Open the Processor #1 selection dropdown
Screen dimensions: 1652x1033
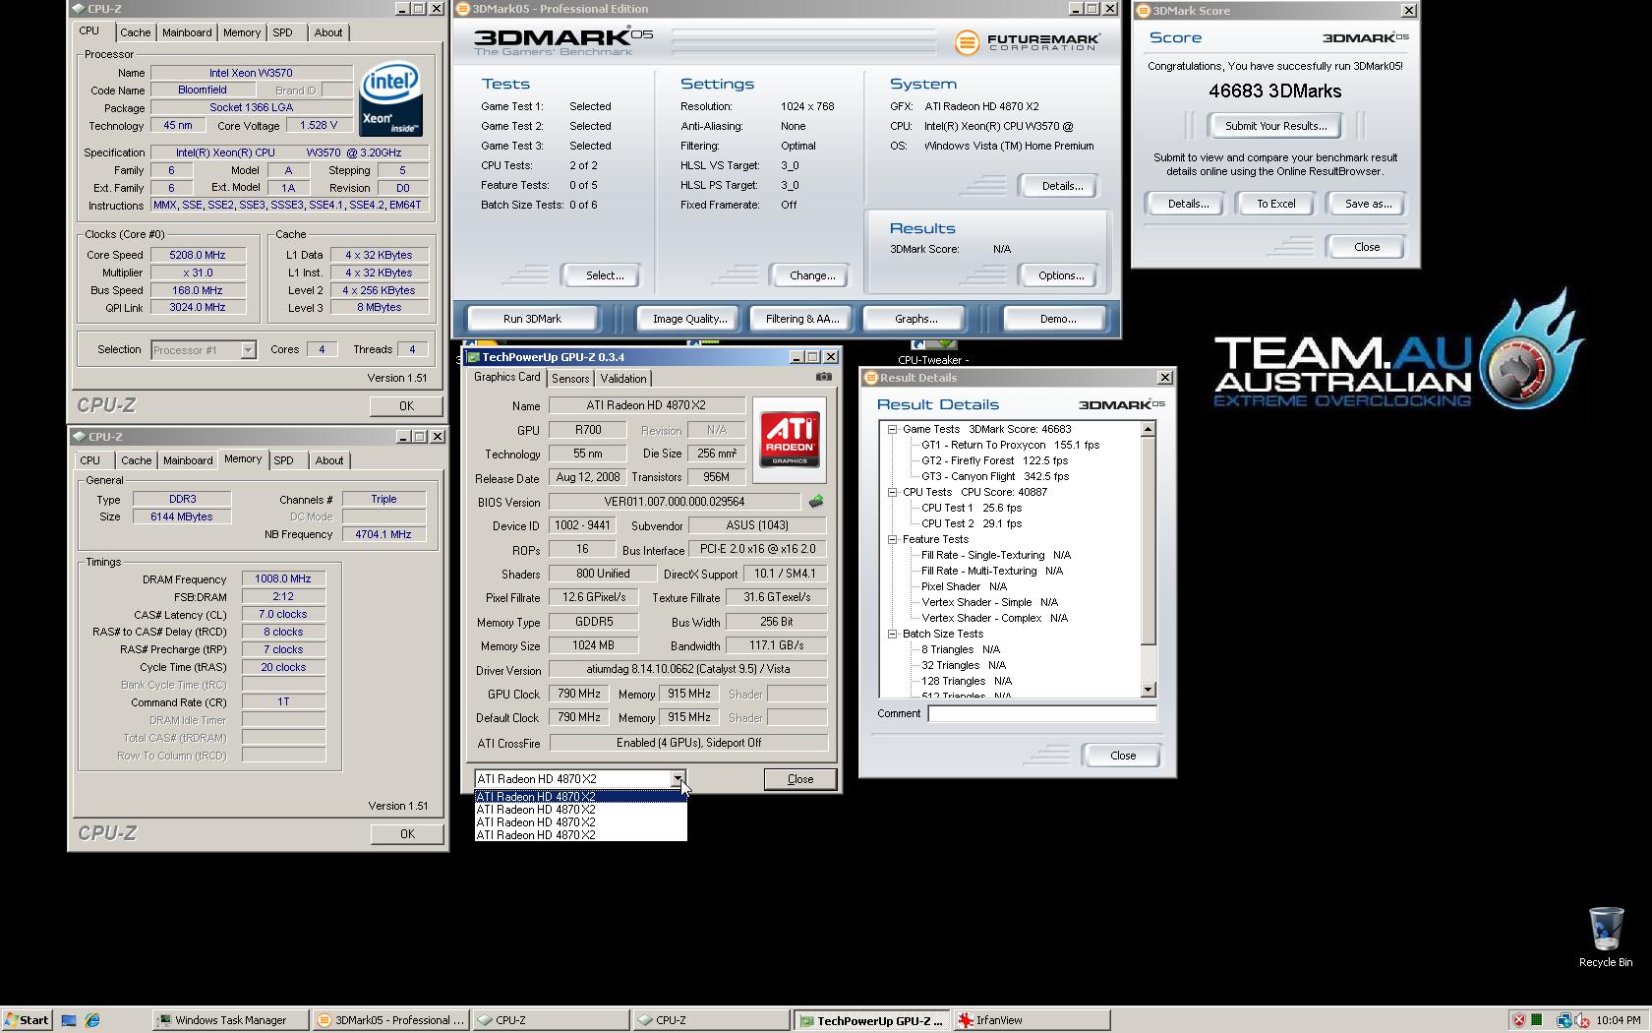[248, 350]
